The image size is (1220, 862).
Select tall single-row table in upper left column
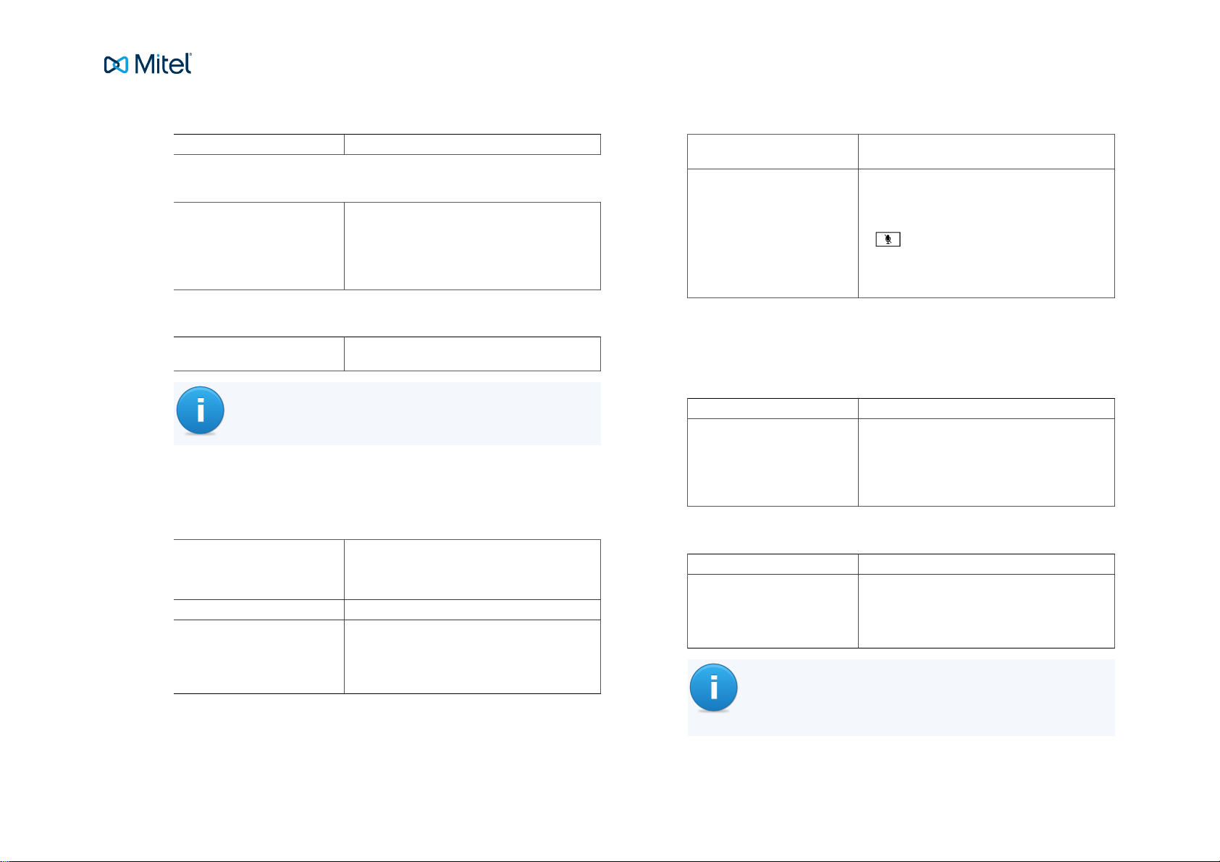[x=387, y=246]
